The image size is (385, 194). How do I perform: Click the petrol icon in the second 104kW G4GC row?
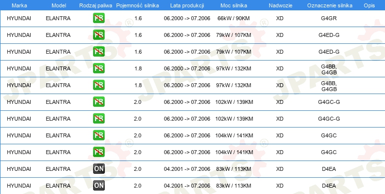point(98,152)
